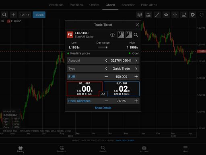The width and height of the screenshot is (206, 155).
Task: Select the FX option icon in ticket
Action: tap(129, 35)
